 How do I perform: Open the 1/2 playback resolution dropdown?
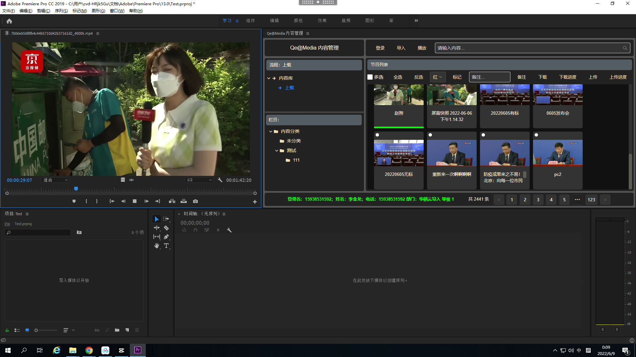tap(199, 180)
